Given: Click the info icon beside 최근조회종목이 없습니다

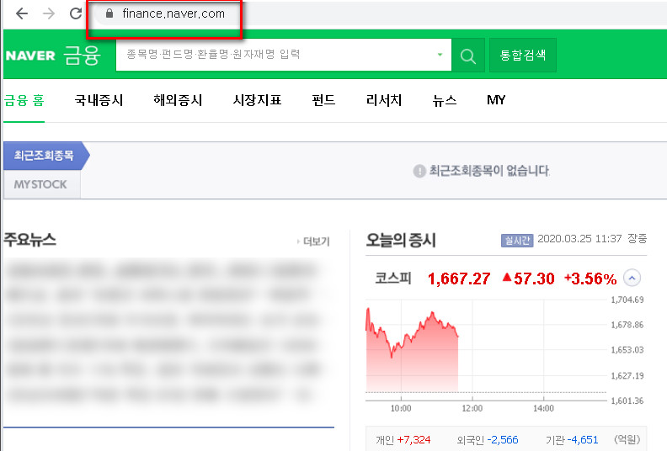Looking at the screenshot, I should pos(419,172).
